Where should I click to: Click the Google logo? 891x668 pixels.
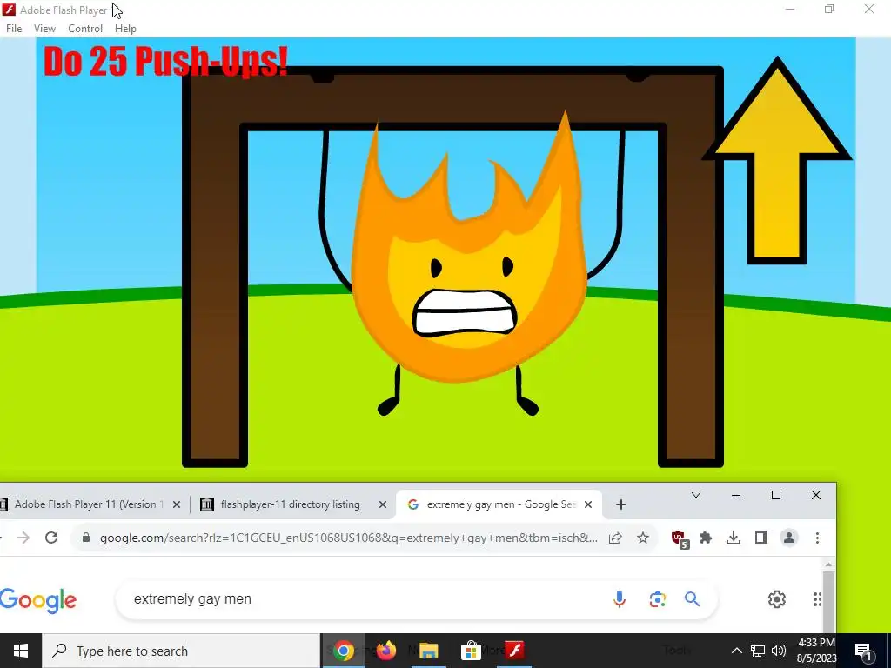(37, 601)
